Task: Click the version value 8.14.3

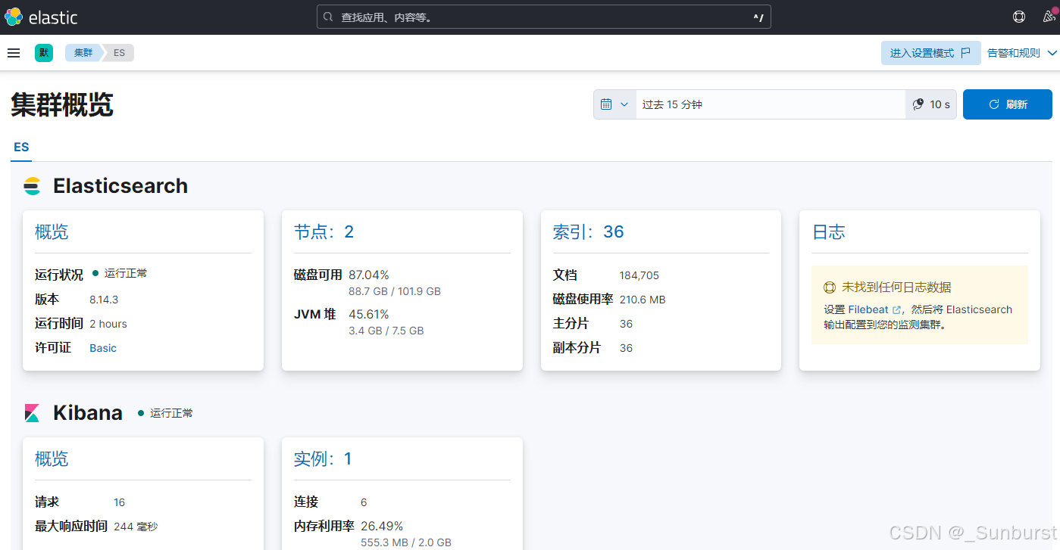Action: pos(104,300)
